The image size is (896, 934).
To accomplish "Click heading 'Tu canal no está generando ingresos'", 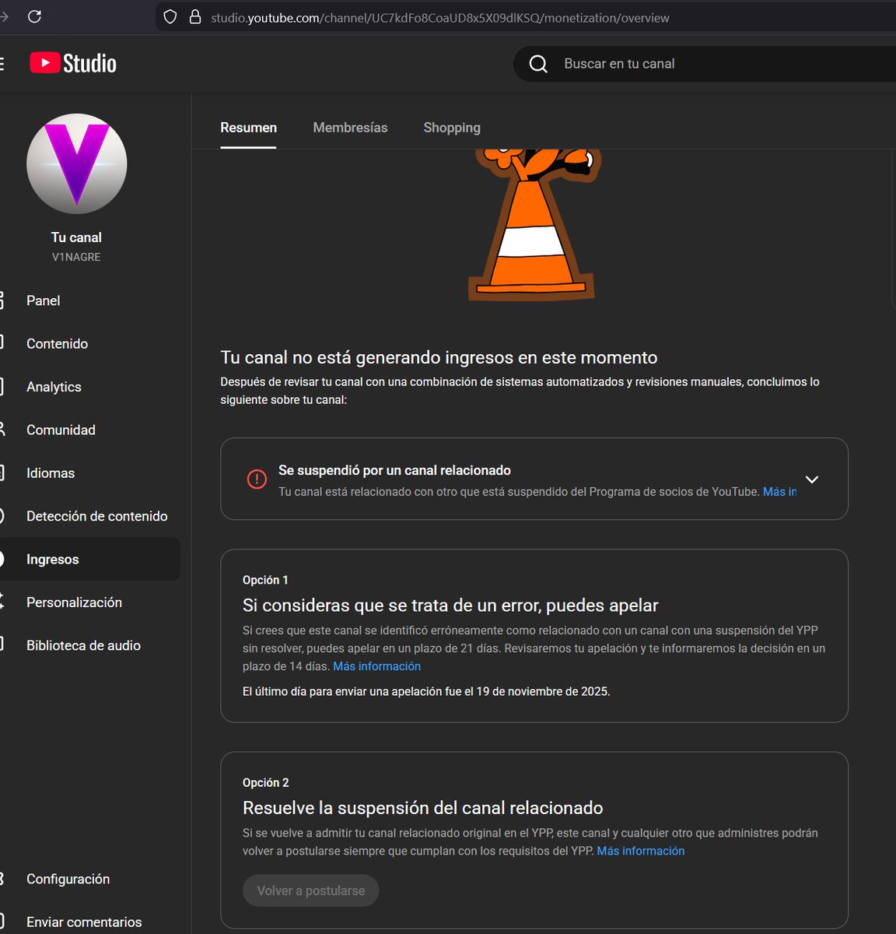I will click(x=439, y=357).
